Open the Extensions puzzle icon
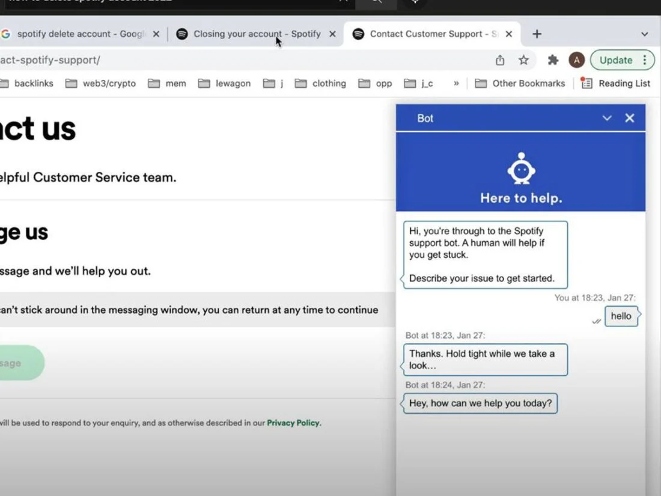Screen dimensions: 661x496 click(x=553, y=60)
